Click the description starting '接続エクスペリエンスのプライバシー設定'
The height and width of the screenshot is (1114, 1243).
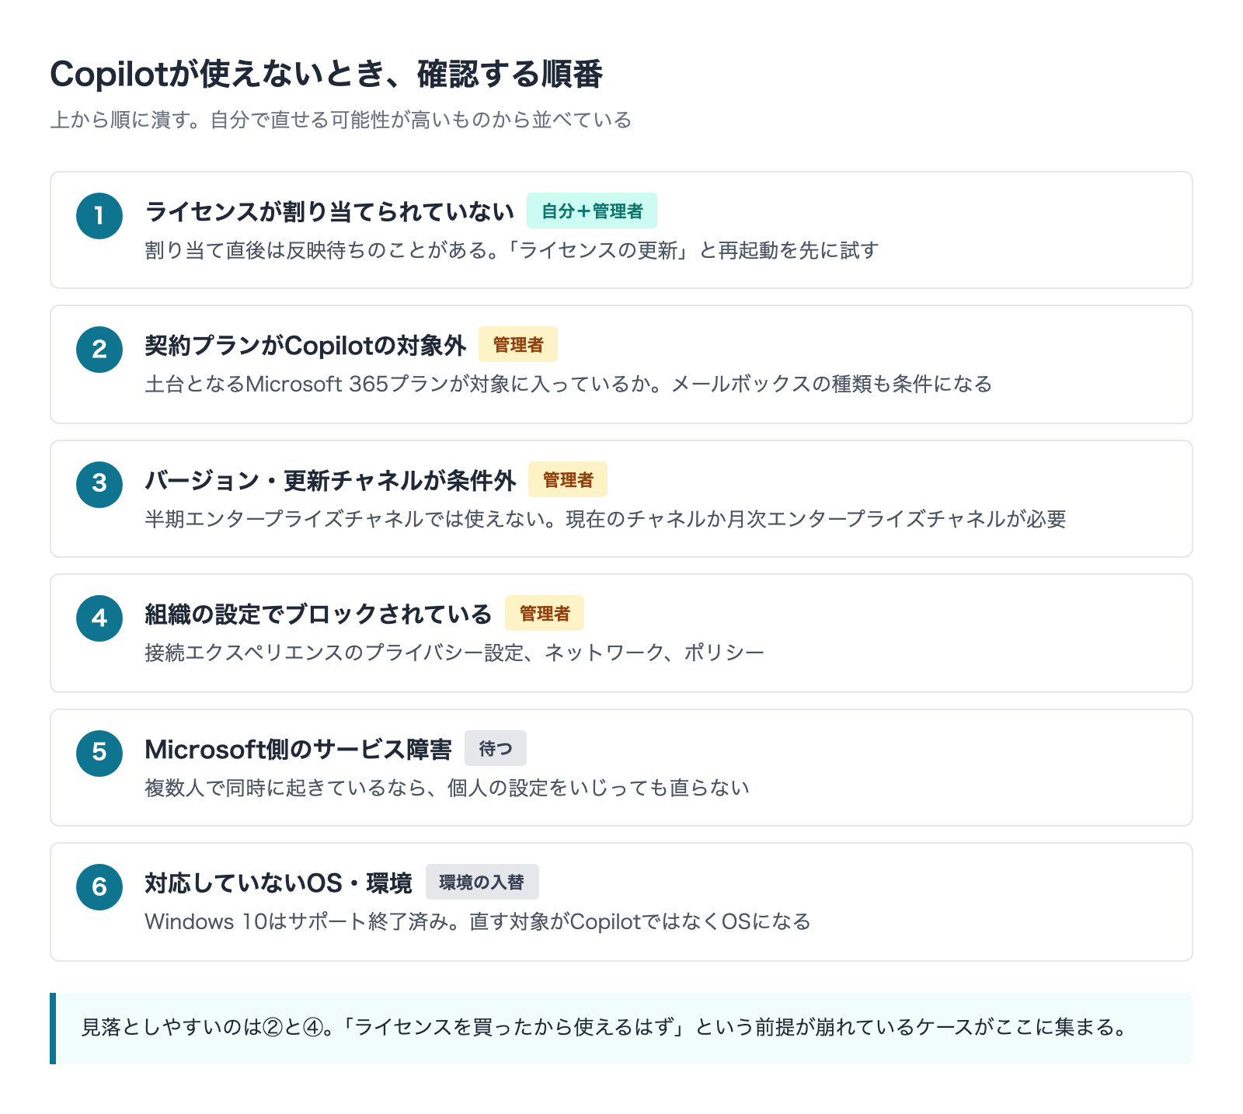[454, 653]
